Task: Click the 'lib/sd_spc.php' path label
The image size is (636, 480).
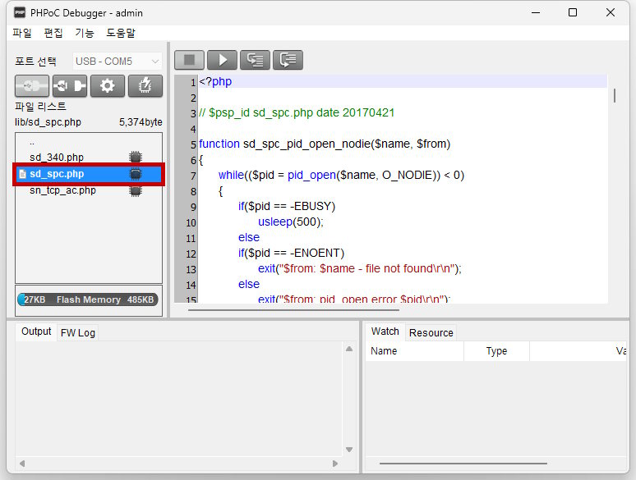Action: (x=48, y=122)
